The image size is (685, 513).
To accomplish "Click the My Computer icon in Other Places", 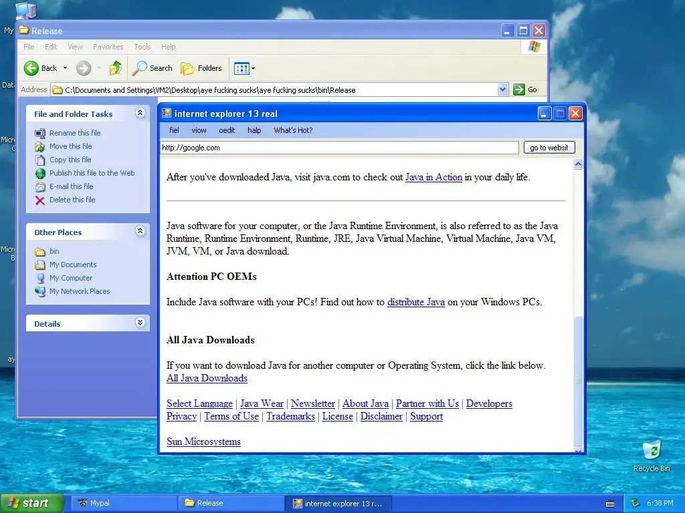I will pyautogui.click(x=40, y=279).
